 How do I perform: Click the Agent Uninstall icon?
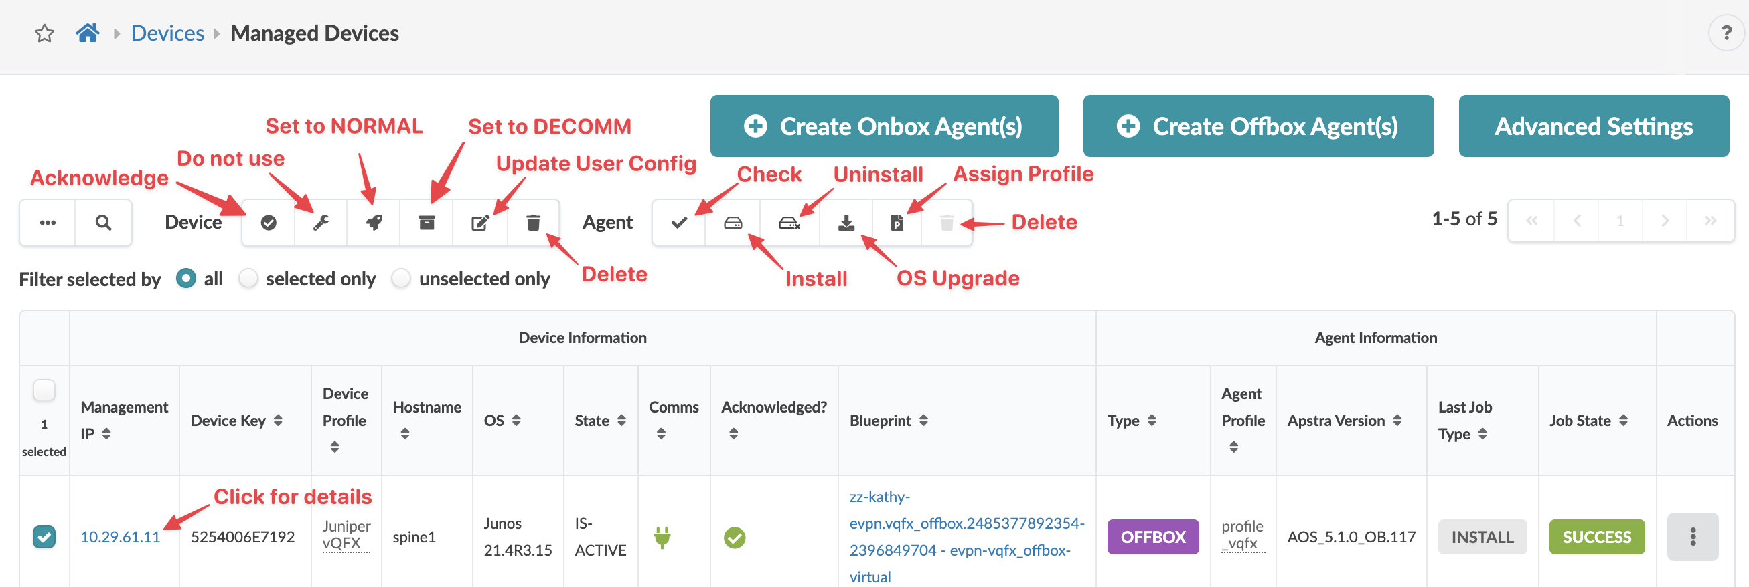[x=789, y=223]
